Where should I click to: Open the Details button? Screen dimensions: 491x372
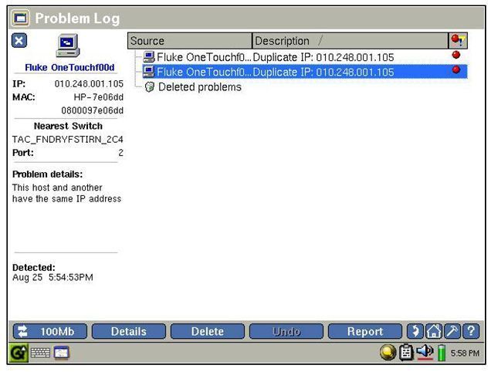[129, 331]
